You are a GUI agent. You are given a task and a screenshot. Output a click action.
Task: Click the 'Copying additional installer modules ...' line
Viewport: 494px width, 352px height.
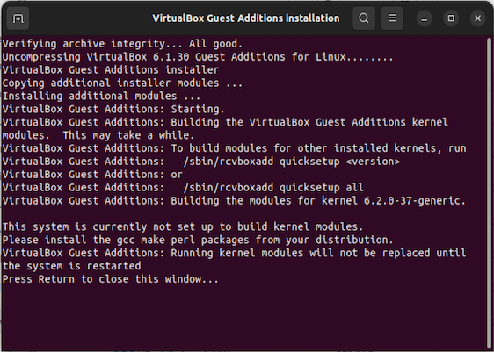coord(122,83)
